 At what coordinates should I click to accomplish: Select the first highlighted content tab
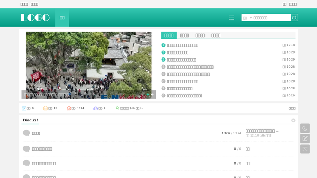pyautogui.click(x=169, y=35)
